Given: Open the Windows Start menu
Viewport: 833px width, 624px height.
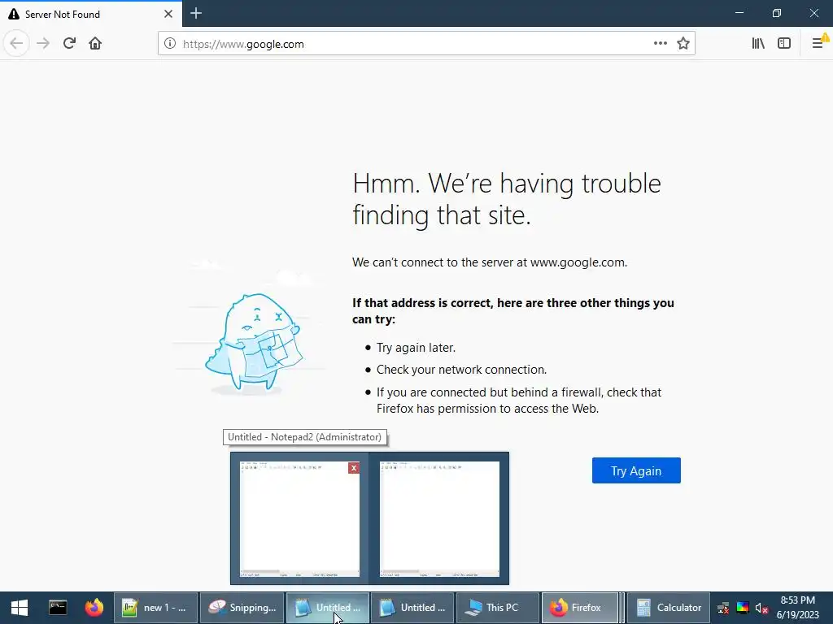Looking at the screenshot, I should 20,608.
